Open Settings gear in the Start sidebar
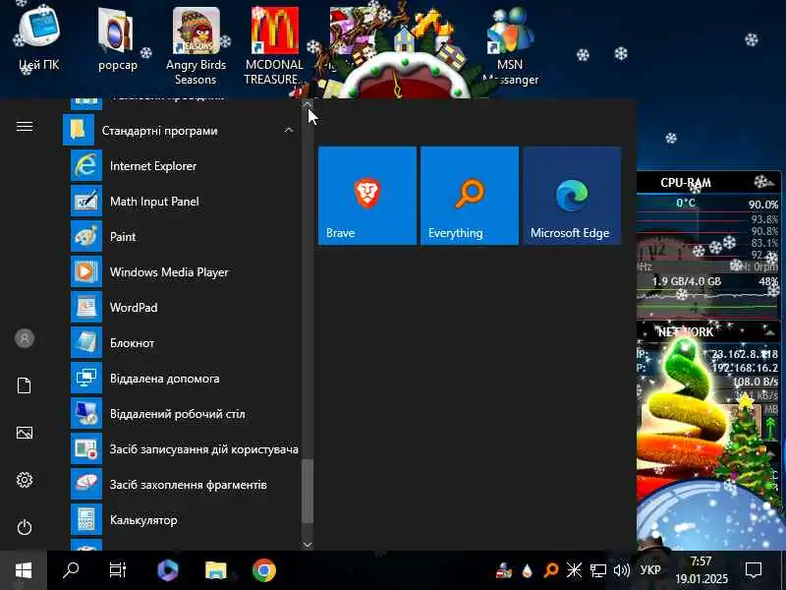The height and width of the screenshot is (590, 786). 25,480
